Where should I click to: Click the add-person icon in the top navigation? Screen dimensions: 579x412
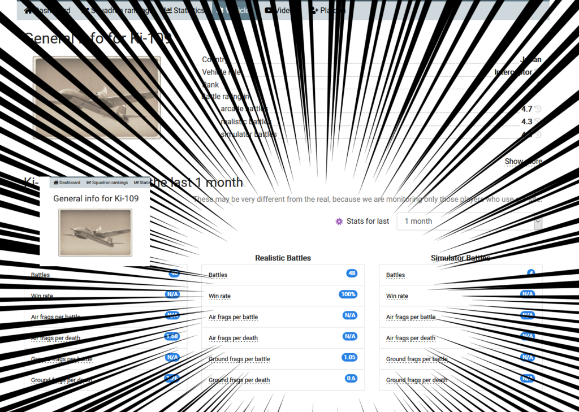314,10
